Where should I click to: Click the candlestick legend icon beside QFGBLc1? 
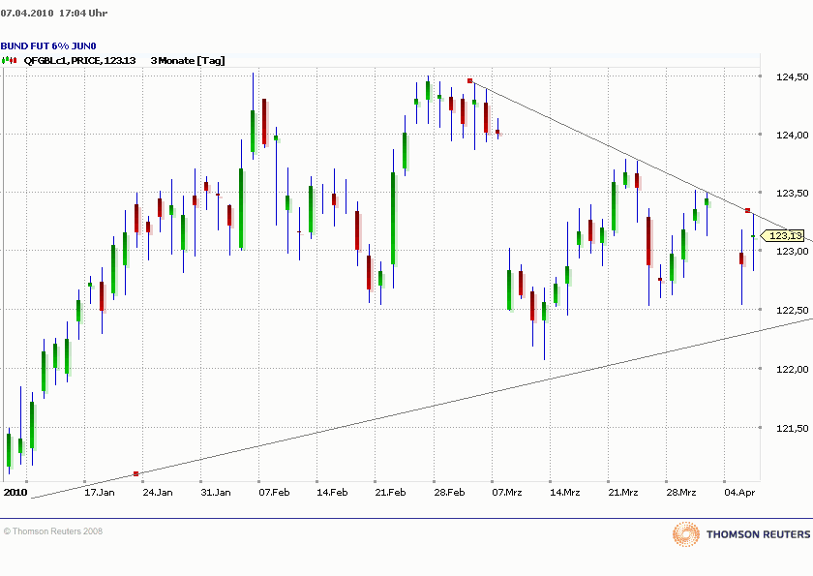click(9, 61)
